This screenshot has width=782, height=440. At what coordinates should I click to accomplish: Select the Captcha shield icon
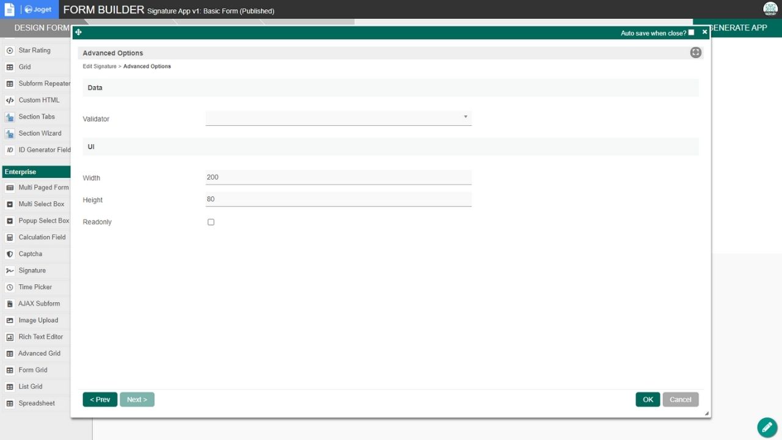(x=10, y=254)
